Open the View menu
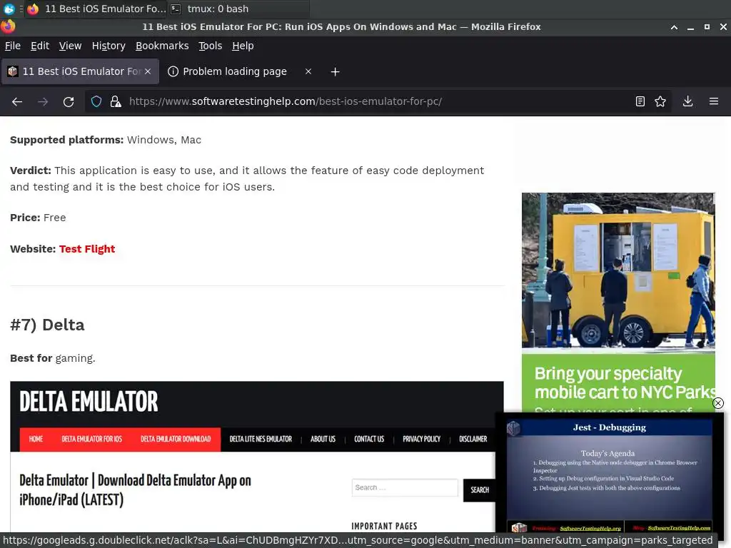The height and width of the screenshot is (548, 731). 71,46
